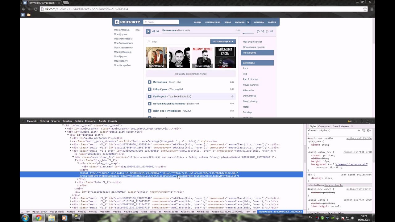Viewport: 395px width, 222px height.
Task: Open Мои Сообщения in left menu
Action: coord(123,52)
